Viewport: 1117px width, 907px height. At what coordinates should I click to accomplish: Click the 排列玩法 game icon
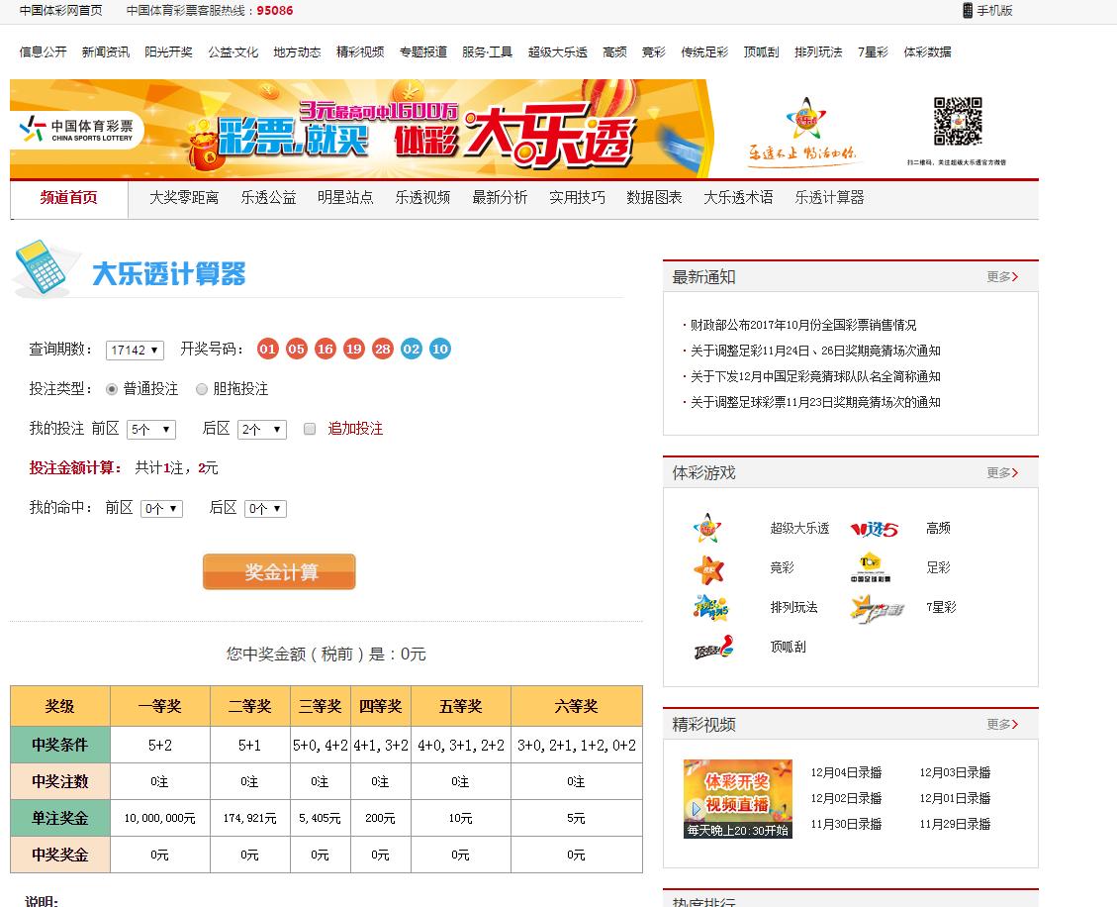(710, 607)
